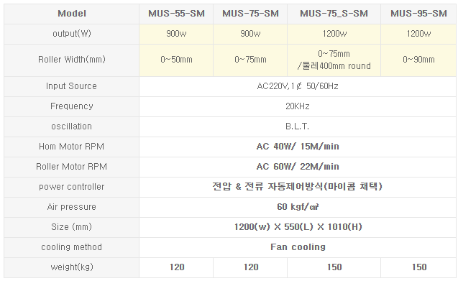Screen dimensions: 458x281
Task: Click the 0~50mm roller width cell
Action: point(176,60)
